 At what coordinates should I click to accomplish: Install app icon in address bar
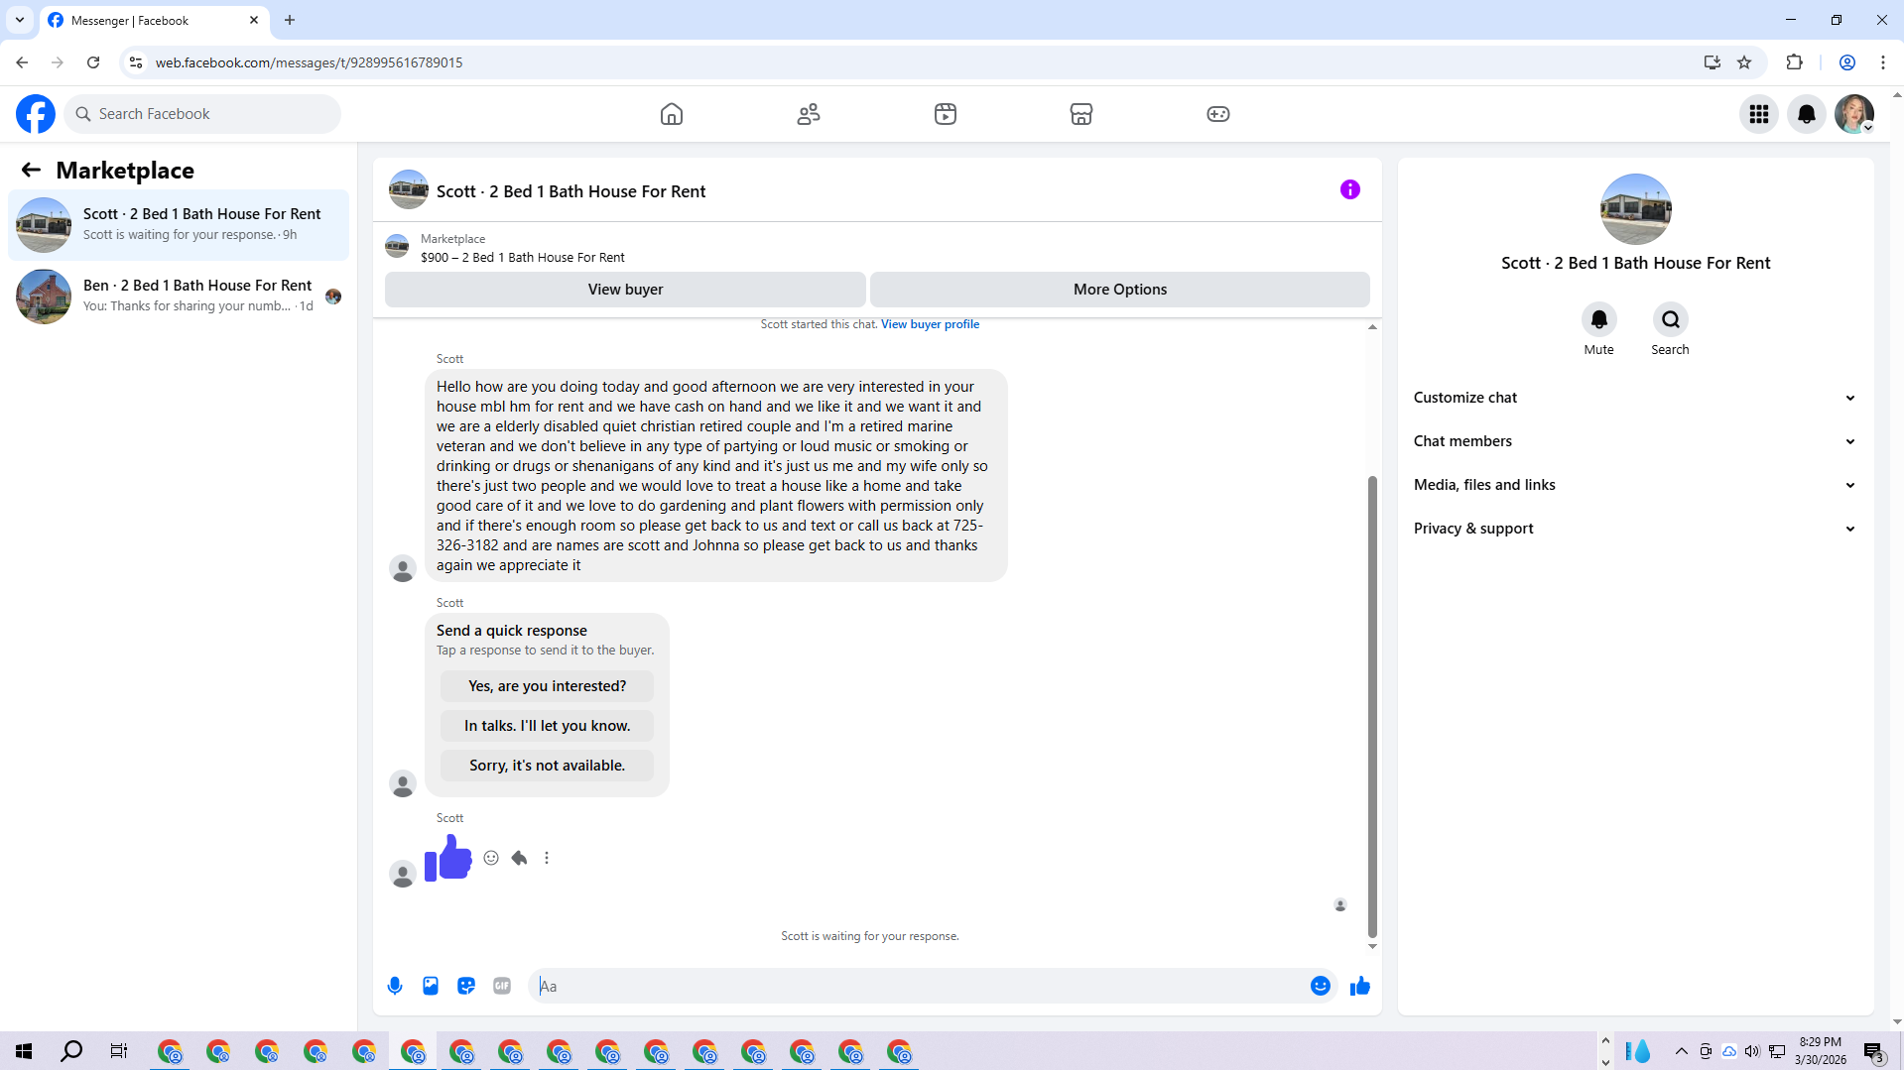(1713, 62)
